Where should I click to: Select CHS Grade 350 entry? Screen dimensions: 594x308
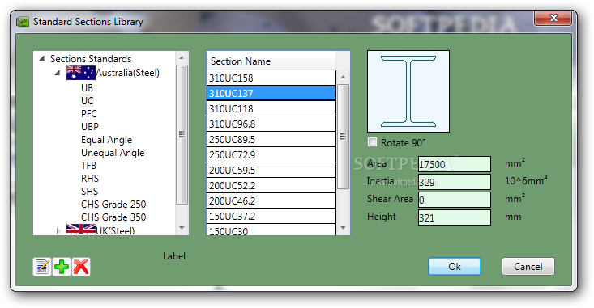point(113,217)
